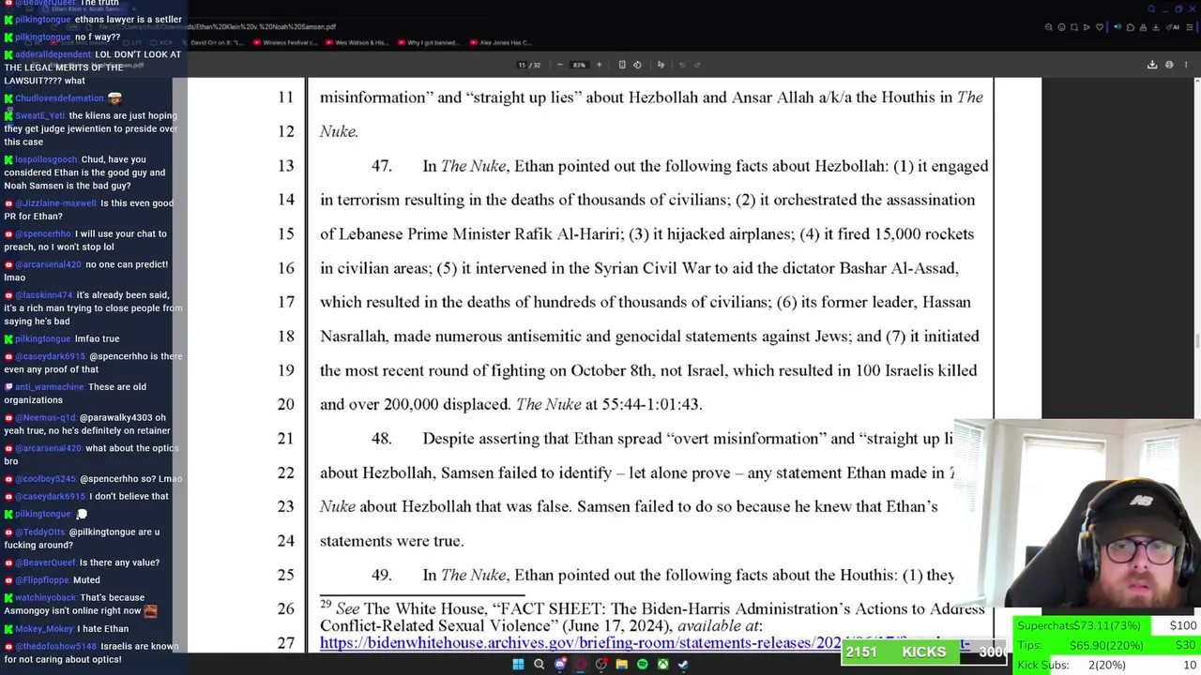Click the 2151 KICKS follower goal bar
The image size is (1201, 675).
924,652
